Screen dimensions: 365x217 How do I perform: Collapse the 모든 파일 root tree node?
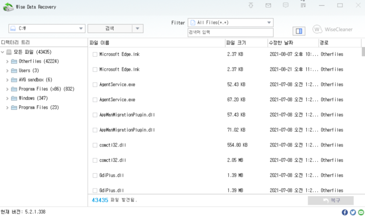(x=3, y=52)
